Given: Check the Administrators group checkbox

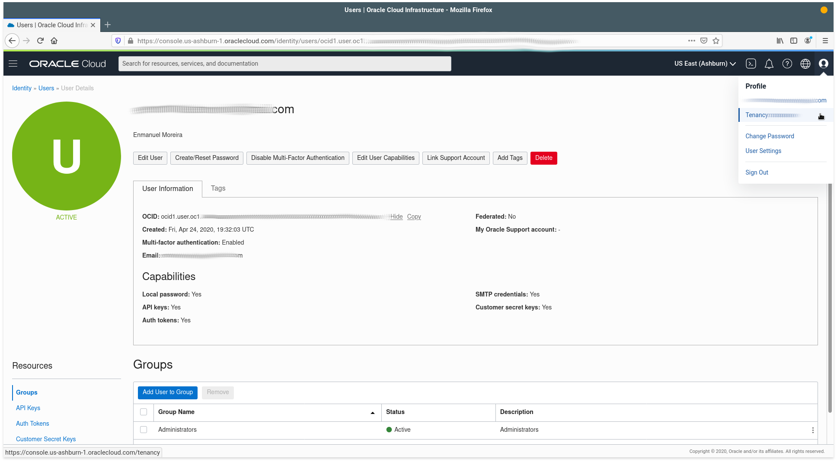Looking at the screenshot, I should 144,430.
